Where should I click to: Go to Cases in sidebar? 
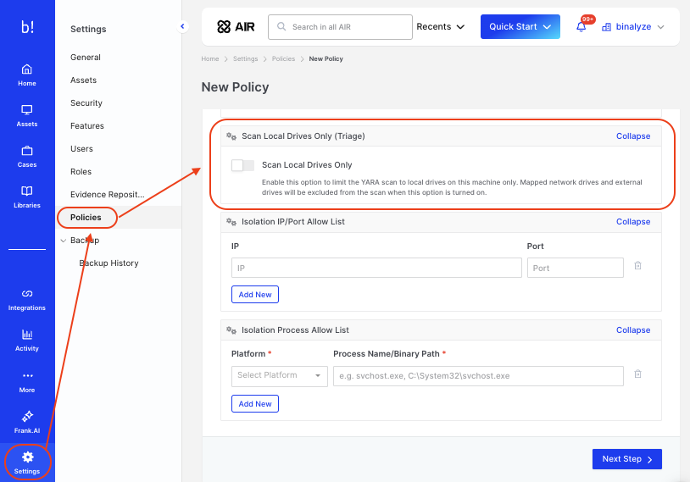click(x=27, y=156)
